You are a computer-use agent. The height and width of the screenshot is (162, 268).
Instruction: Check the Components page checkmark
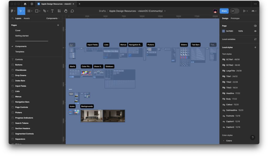(x=12, y=46)
